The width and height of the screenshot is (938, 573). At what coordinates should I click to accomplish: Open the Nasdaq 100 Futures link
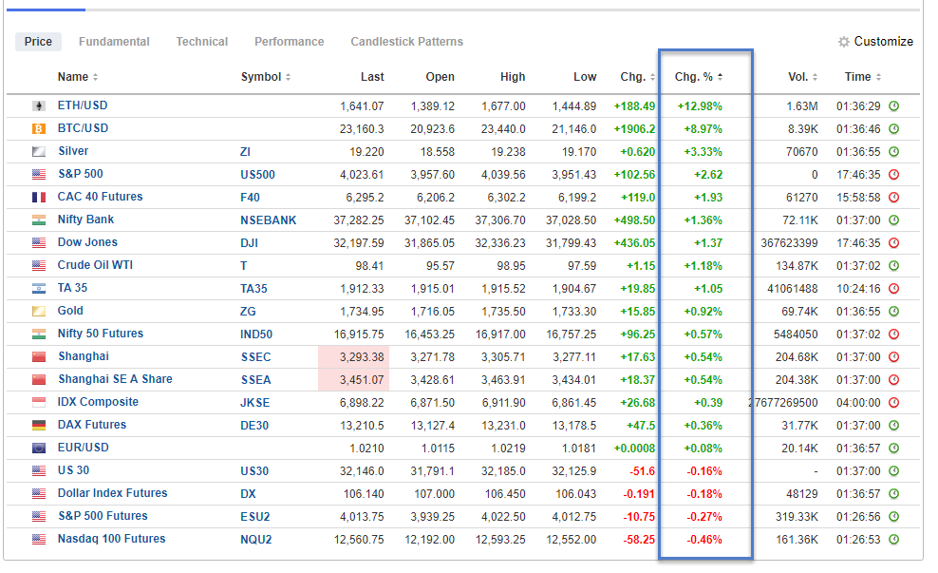(111, 538)
